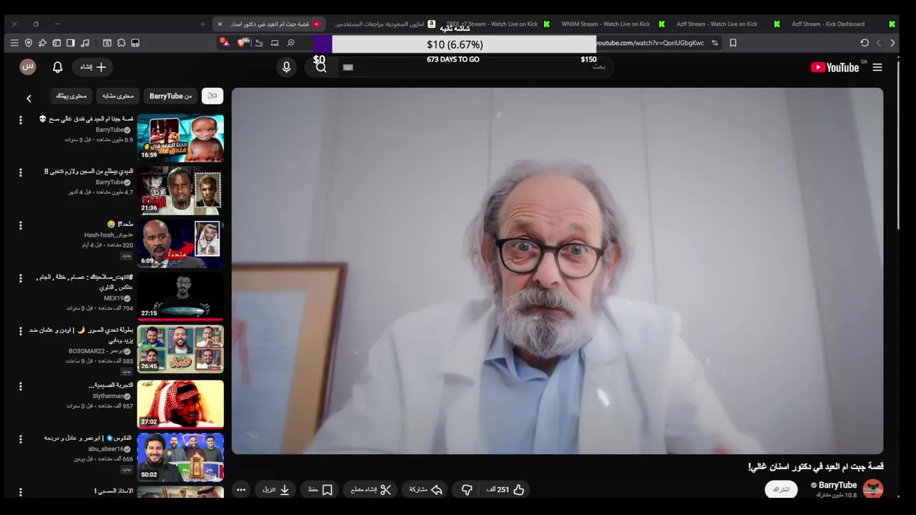The image size is (916, 515).
Task: Open the music note toolbar icon
Action: coord(85,43)
